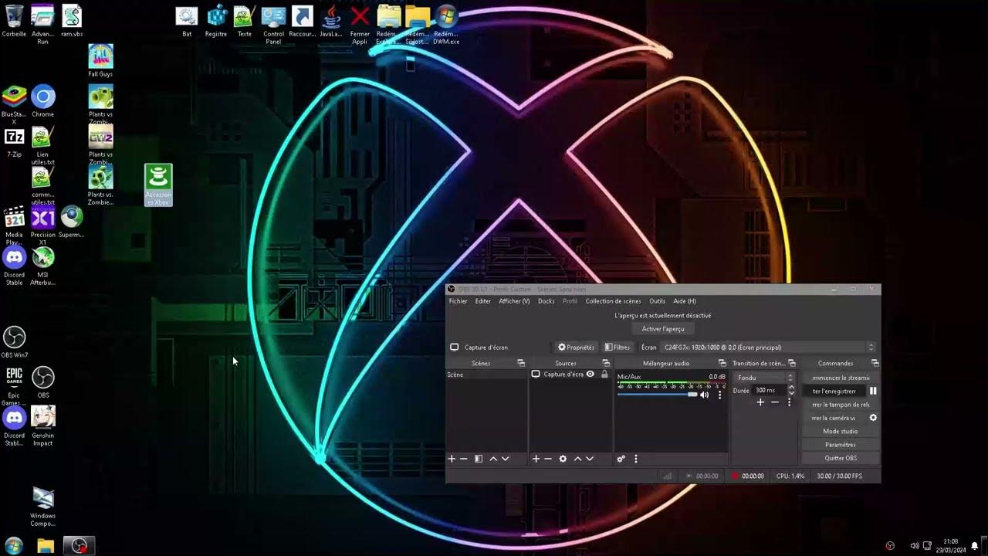
Task: Open scene filters icon in Scènes dock
Action: tap(479, 459)
